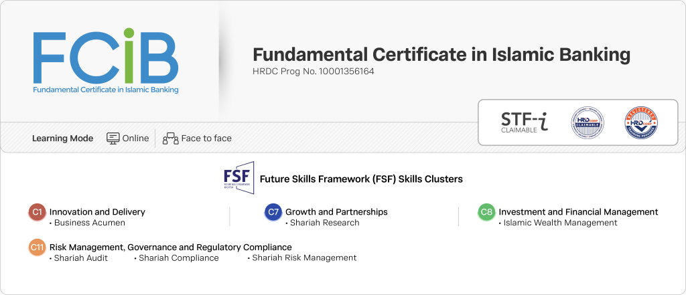Click the red C1 cluster badge

(38, 212)
